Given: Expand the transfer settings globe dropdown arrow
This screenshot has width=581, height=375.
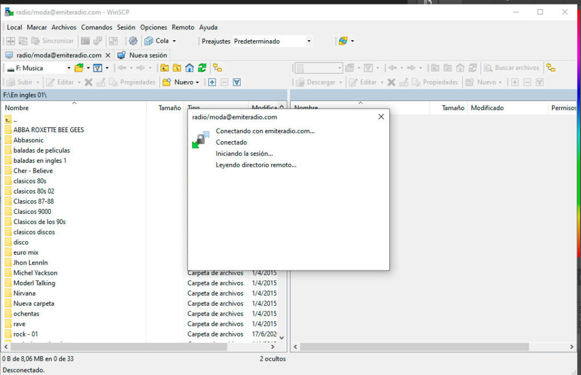Looking at the screenshot, I should (x=352, y=41).
